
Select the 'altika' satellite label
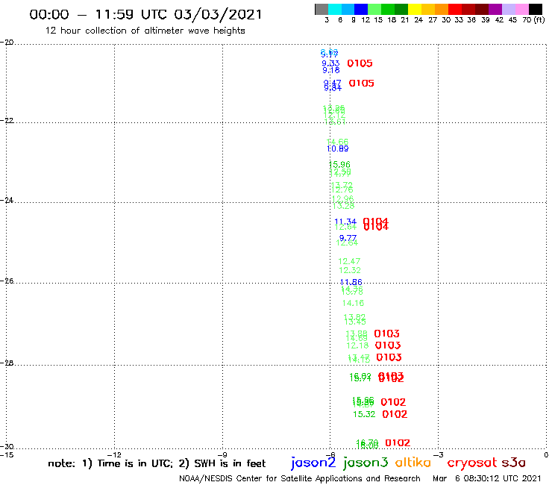coord(413,462)
